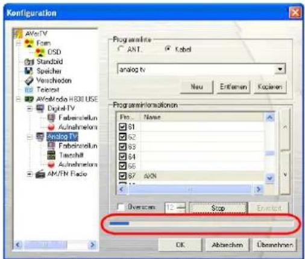
Task: Click the program list vertical scrollbar thumb
Action: [270, 153]
